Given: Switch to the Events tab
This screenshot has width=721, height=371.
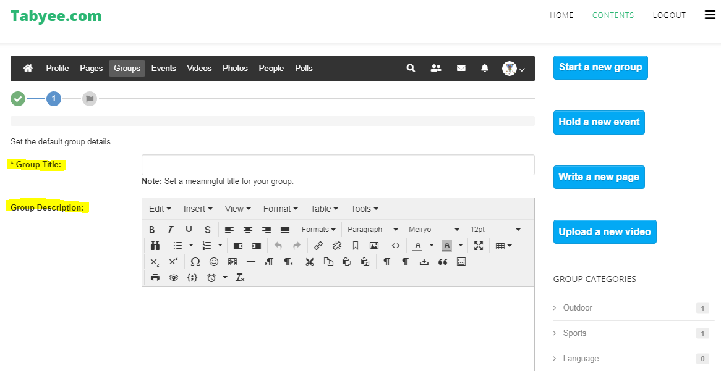Looking at the screenshot, I should coord(164,69).
